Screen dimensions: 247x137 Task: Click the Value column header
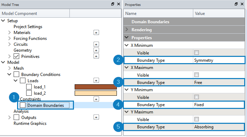tap(219, 13)
